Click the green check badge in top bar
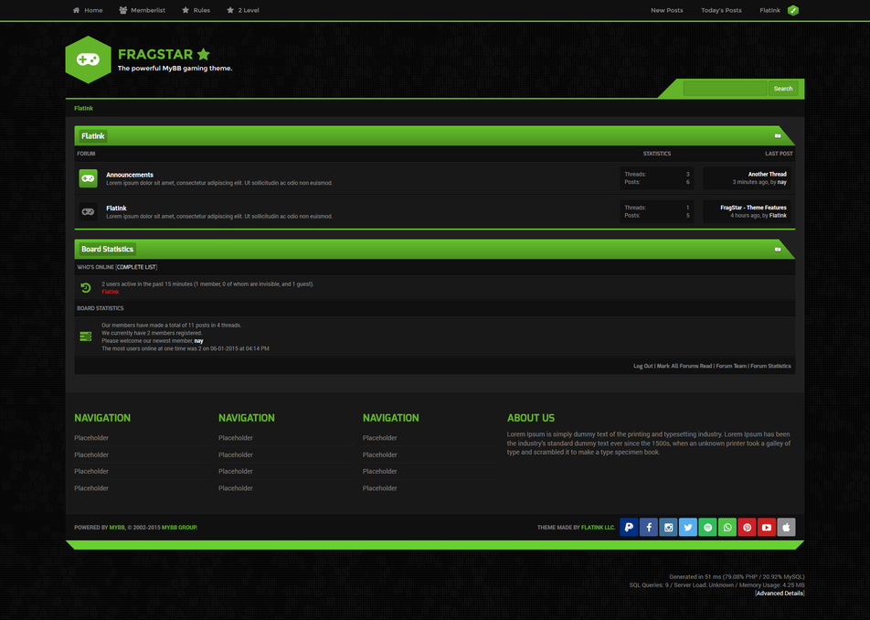870x620 pixels. 793,10
